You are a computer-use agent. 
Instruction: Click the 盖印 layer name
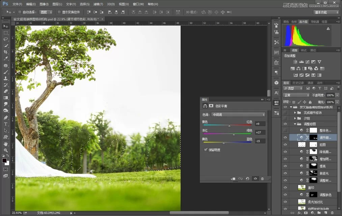tap(311, 188)
